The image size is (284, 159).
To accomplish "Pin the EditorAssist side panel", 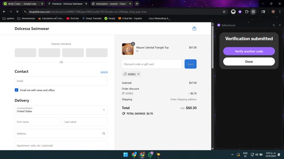I will tap(274, 25).
